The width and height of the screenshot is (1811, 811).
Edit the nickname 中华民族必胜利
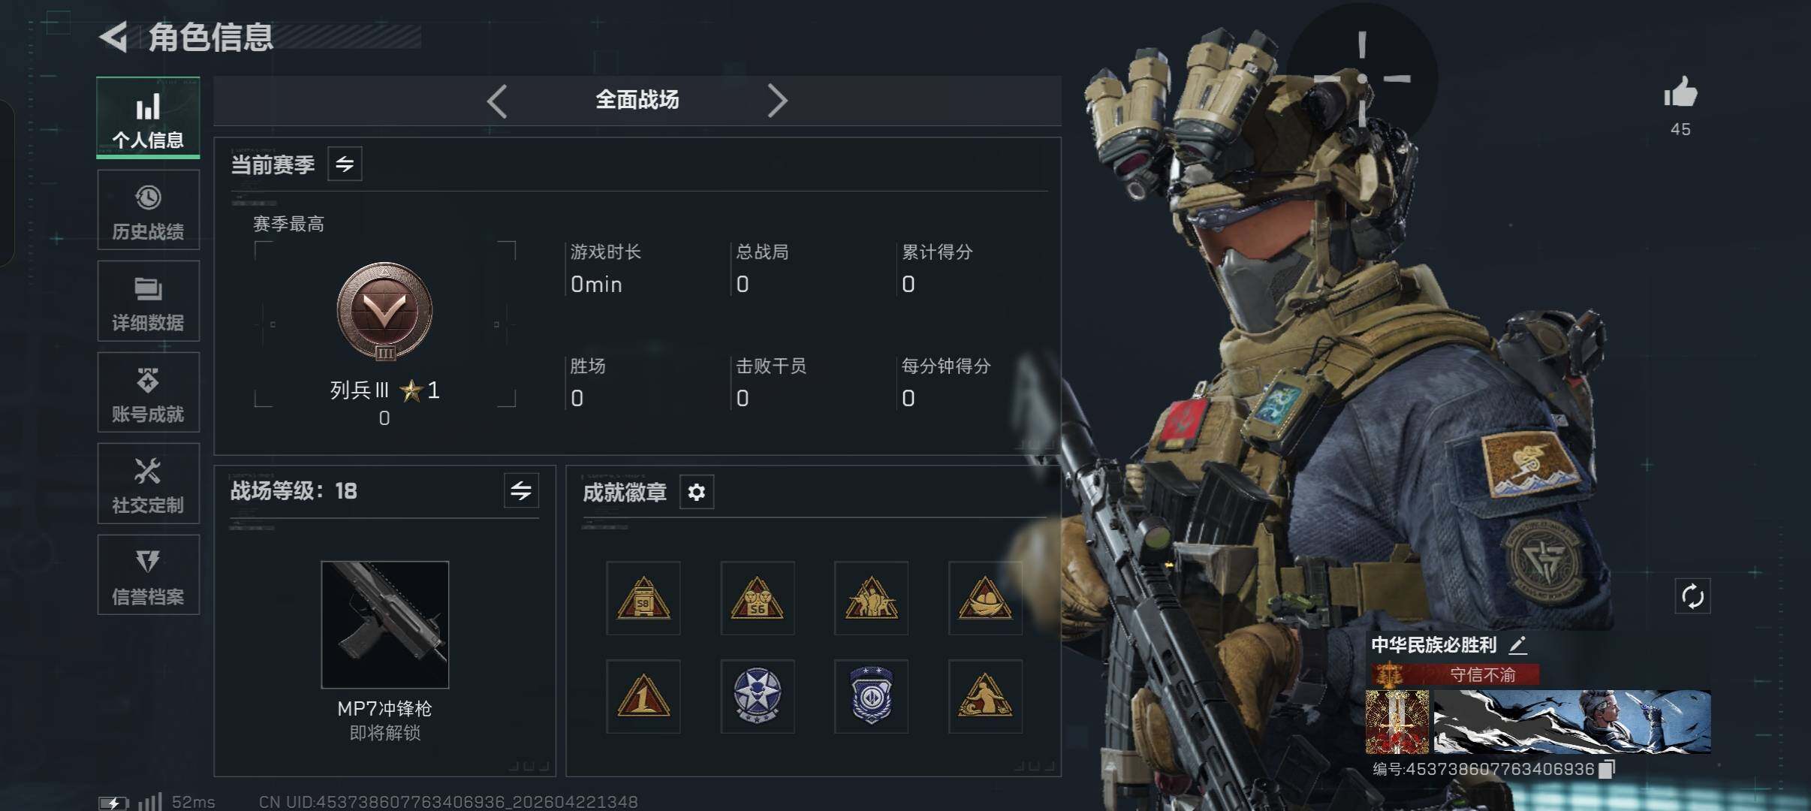point(1518,644)
